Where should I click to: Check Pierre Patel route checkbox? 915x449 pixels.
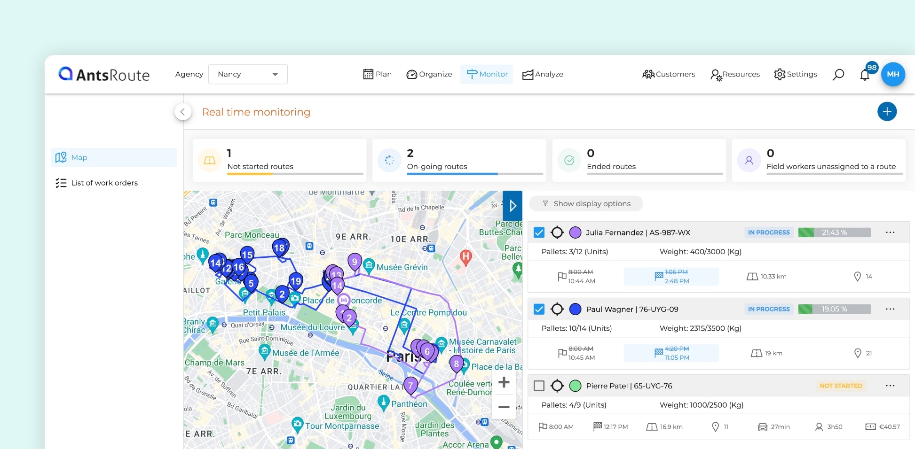(x=539, y=386)
